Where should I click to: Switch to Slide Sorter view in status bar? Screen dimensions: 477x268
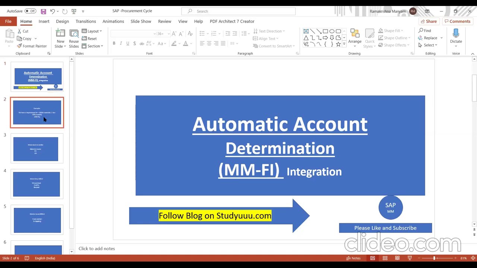pos(385,258)
